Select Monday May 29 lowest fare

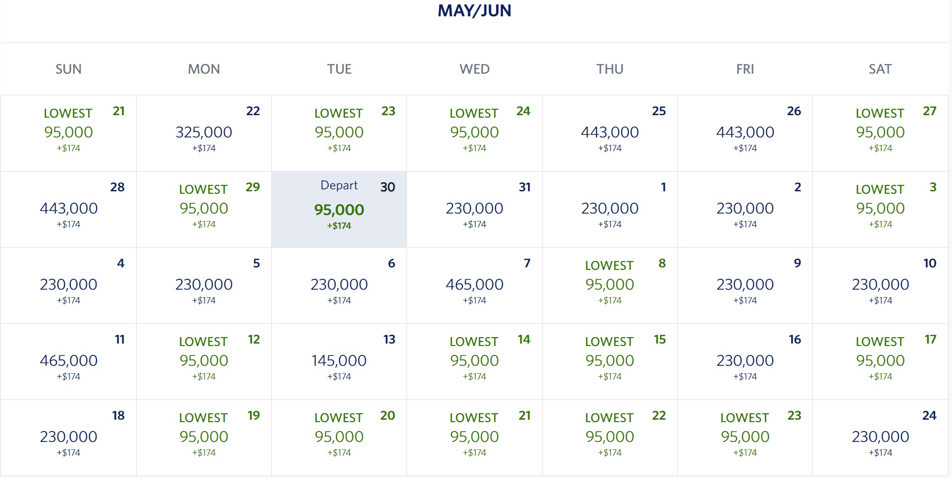pos(204,210)
